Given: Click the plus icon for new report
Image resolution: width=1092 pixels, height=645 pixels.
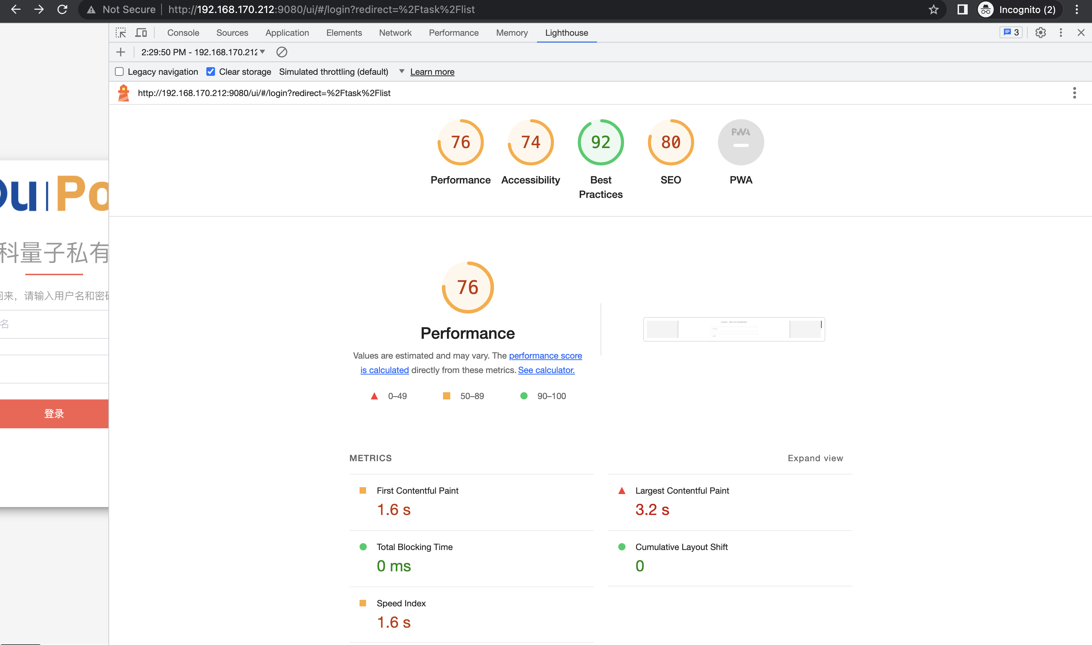Looking at the screenshot, I should (120, 52).
